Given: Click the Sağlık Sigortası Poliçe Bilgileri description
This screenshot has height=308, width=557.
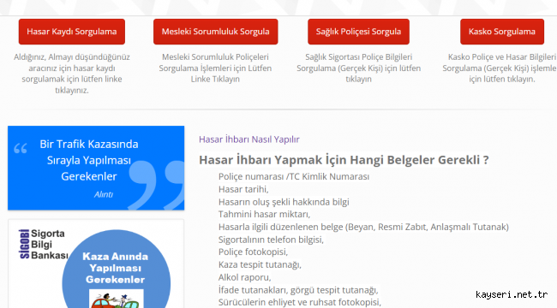Looking at the screenshot, I should click(358, 68).
